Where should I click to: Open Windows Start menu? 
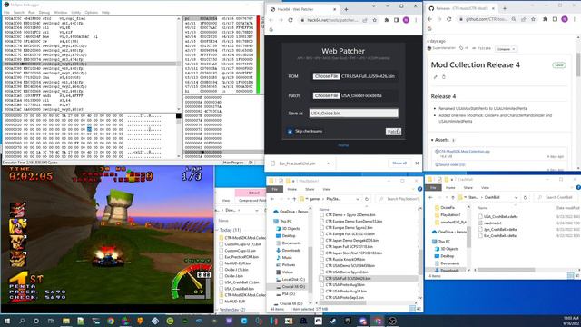point(6,321)
